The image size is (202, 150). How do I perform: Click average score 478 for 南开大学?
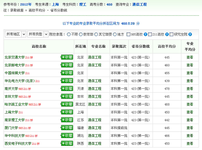tap(167, 89)
